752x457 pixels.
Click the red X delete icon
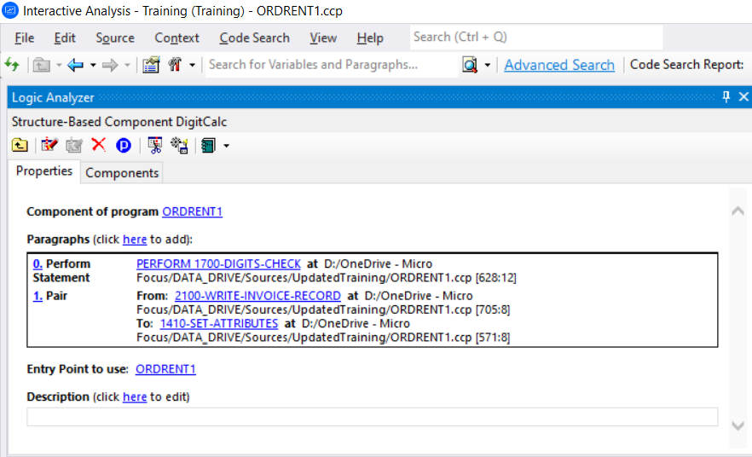[99, 145]
